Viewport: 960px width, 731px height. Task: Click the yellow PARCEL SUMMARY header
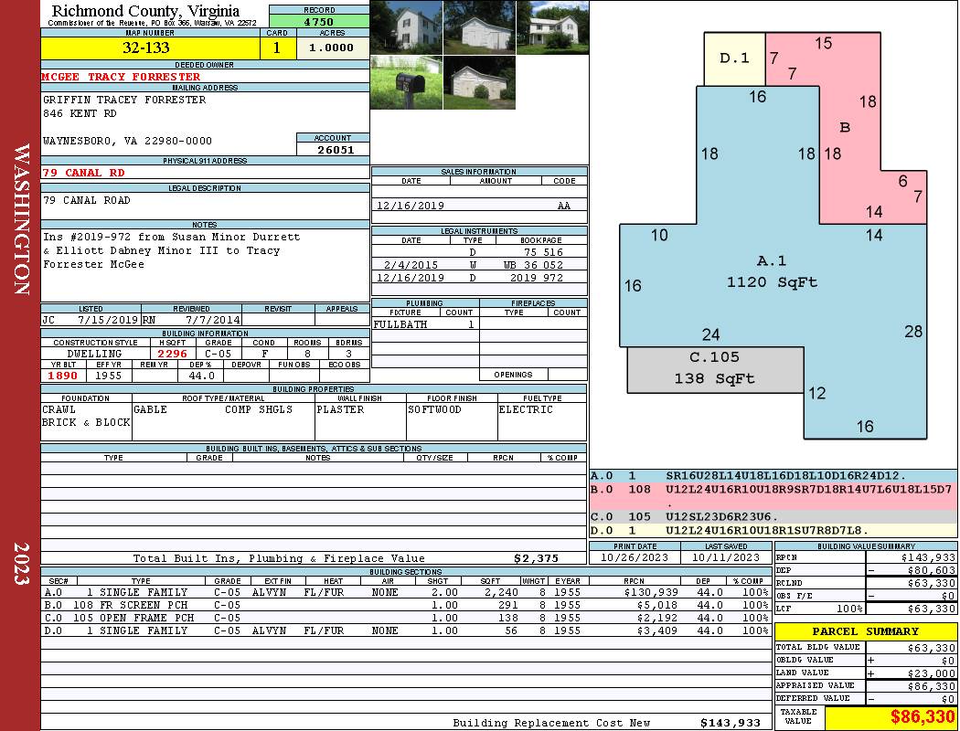(x=866, y=632)
